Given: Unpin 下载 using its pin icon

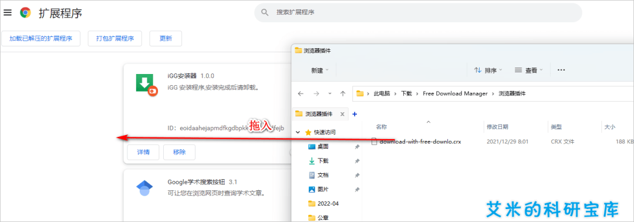Looking at the screenshot, I should pos(357,161).
